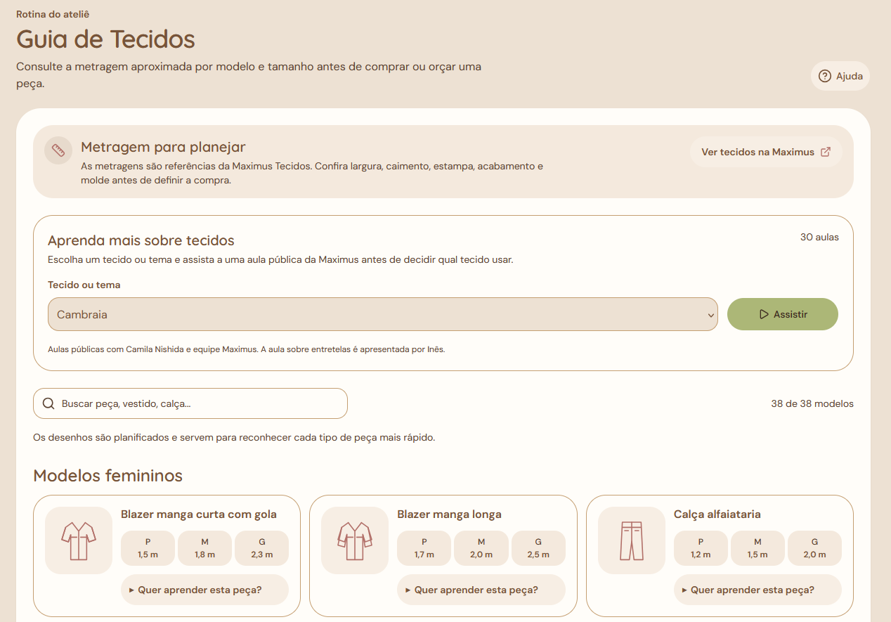Select size G 2,0 m for Calça alfaiataria
This screenshot has height=622, width=891.
[814, 548]
